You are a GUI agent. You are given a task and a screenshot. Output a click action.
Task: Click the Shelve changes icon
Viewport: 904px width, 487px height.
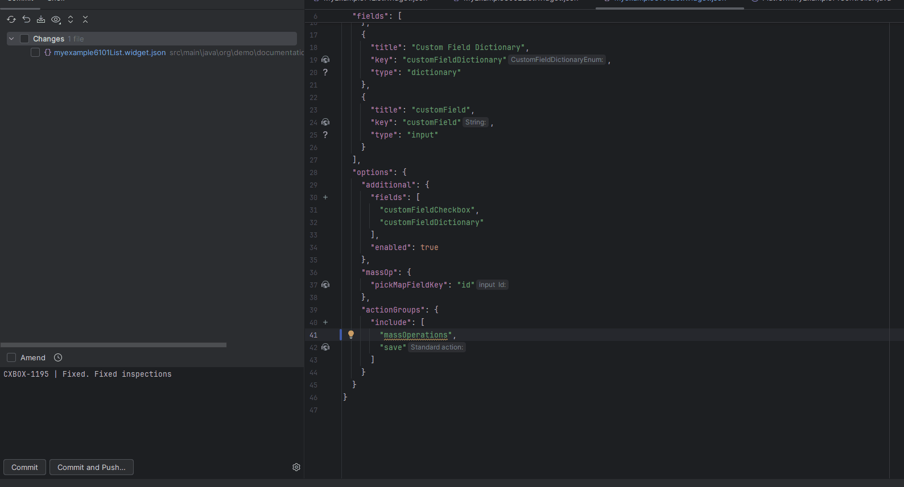(x=41, y=19)
